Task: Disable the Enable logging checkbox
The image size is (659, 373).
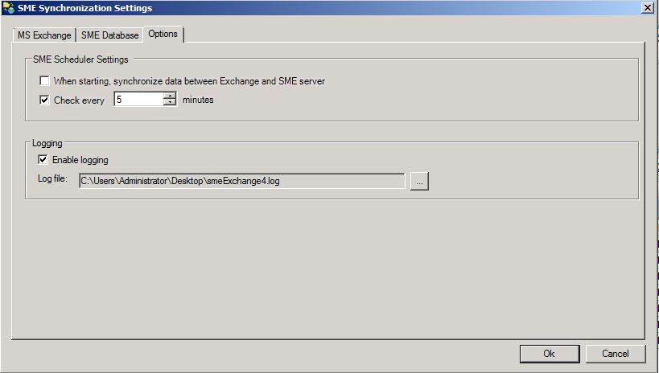Action: [x=43, y=160]
